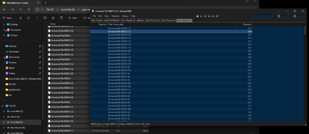Viewport: 309px width, 134px height.
Task: Click the Rename icon in Explorer toolbar
Action: click(45, 18)
